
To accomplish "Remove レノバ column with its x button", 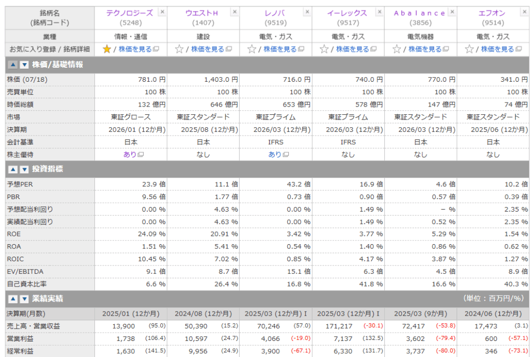I will click(x=307, y=12).
